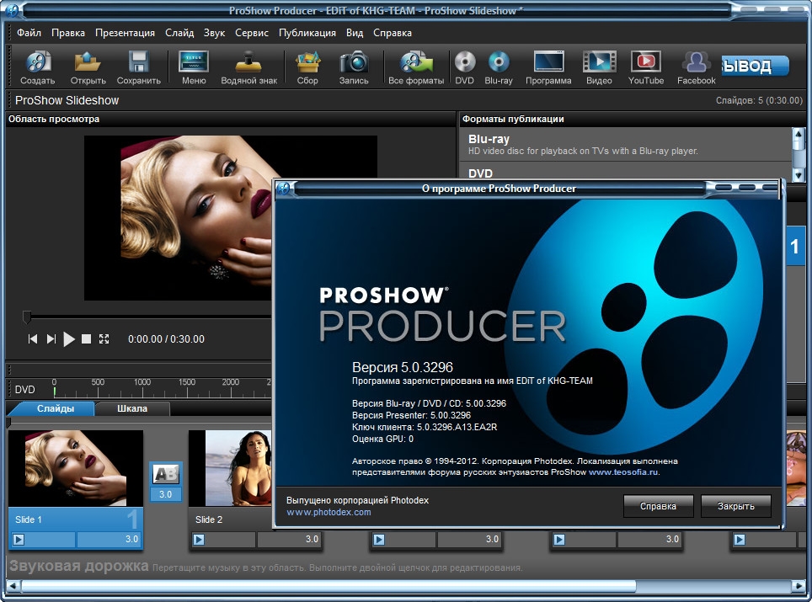Viewport: 812px width, 602px height.
Task: Toggle full screen preview mode
Action: (x=104, y=339)
